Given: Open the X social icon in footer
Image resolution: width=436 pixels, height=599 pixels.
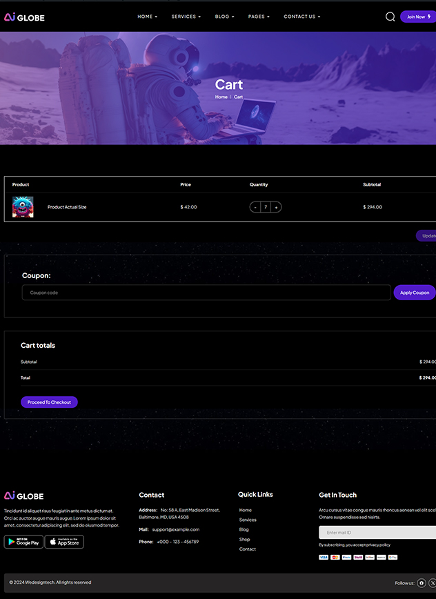Looking at the screenshot, I should [433, 583].
